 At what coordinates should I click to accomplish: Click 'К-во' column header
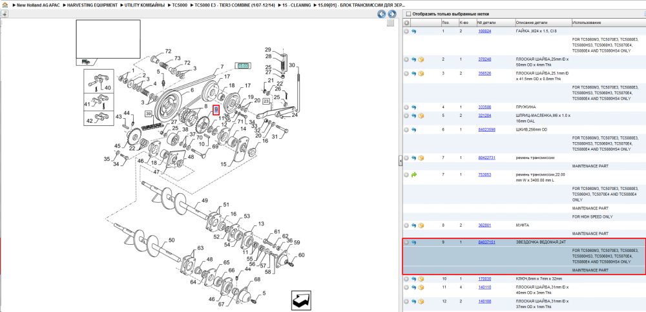point(463,23)
